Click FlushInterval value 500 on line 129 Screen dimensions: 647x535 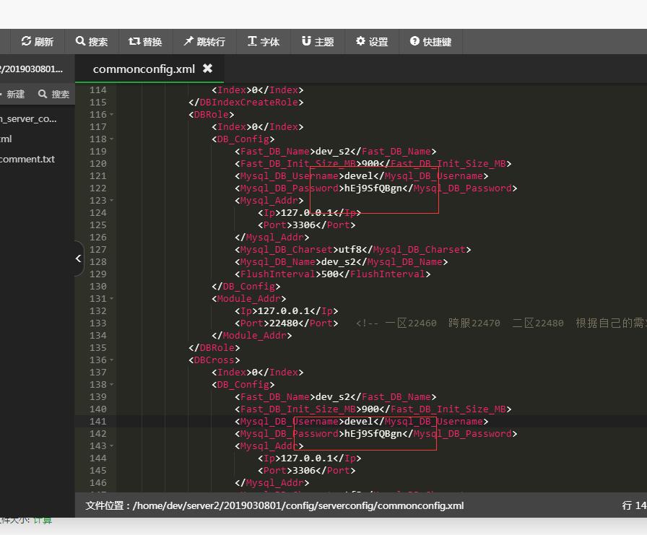330,274
